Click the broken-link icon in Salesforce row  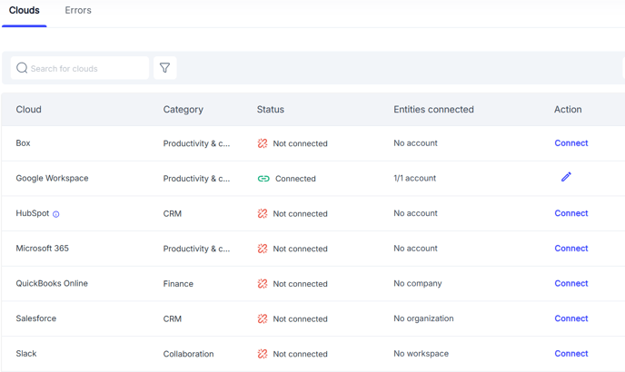point(263,318)
